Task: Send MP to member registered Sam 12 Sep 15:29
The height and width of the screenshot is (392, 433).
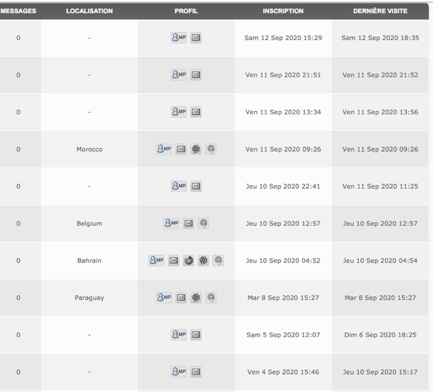Action: [179, 38]
